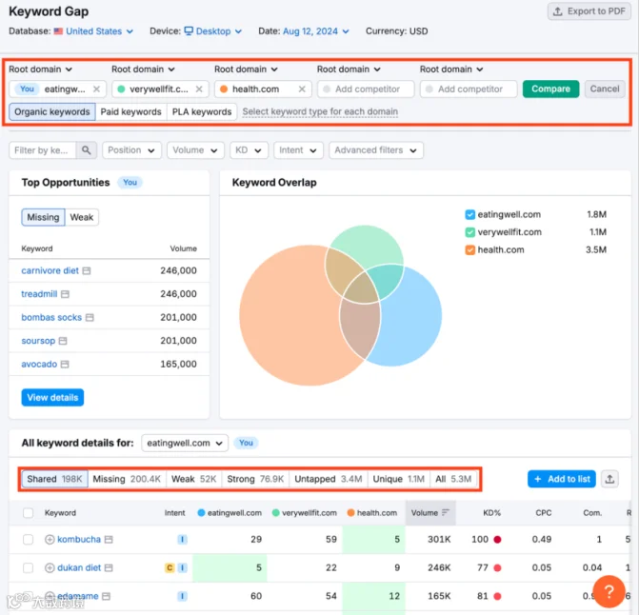Image resolution: width=639 pixels, height=615 pixels.
Task: Open SERP icon next to treadmill
Action: [65, 294]
